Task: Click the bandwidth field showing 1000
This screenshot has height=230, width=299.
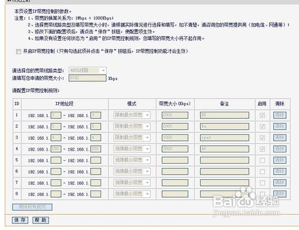Action: tap(175, 137)
